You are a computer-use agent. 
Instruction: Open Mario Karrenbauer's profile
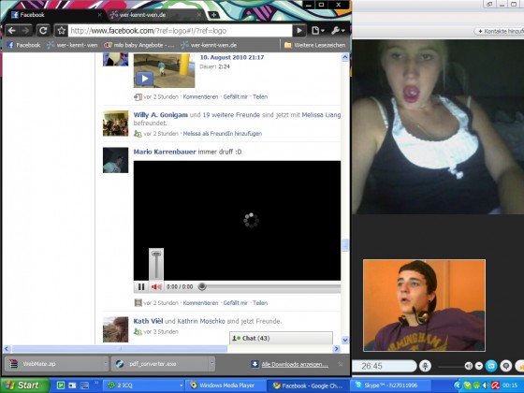point(165,152)
